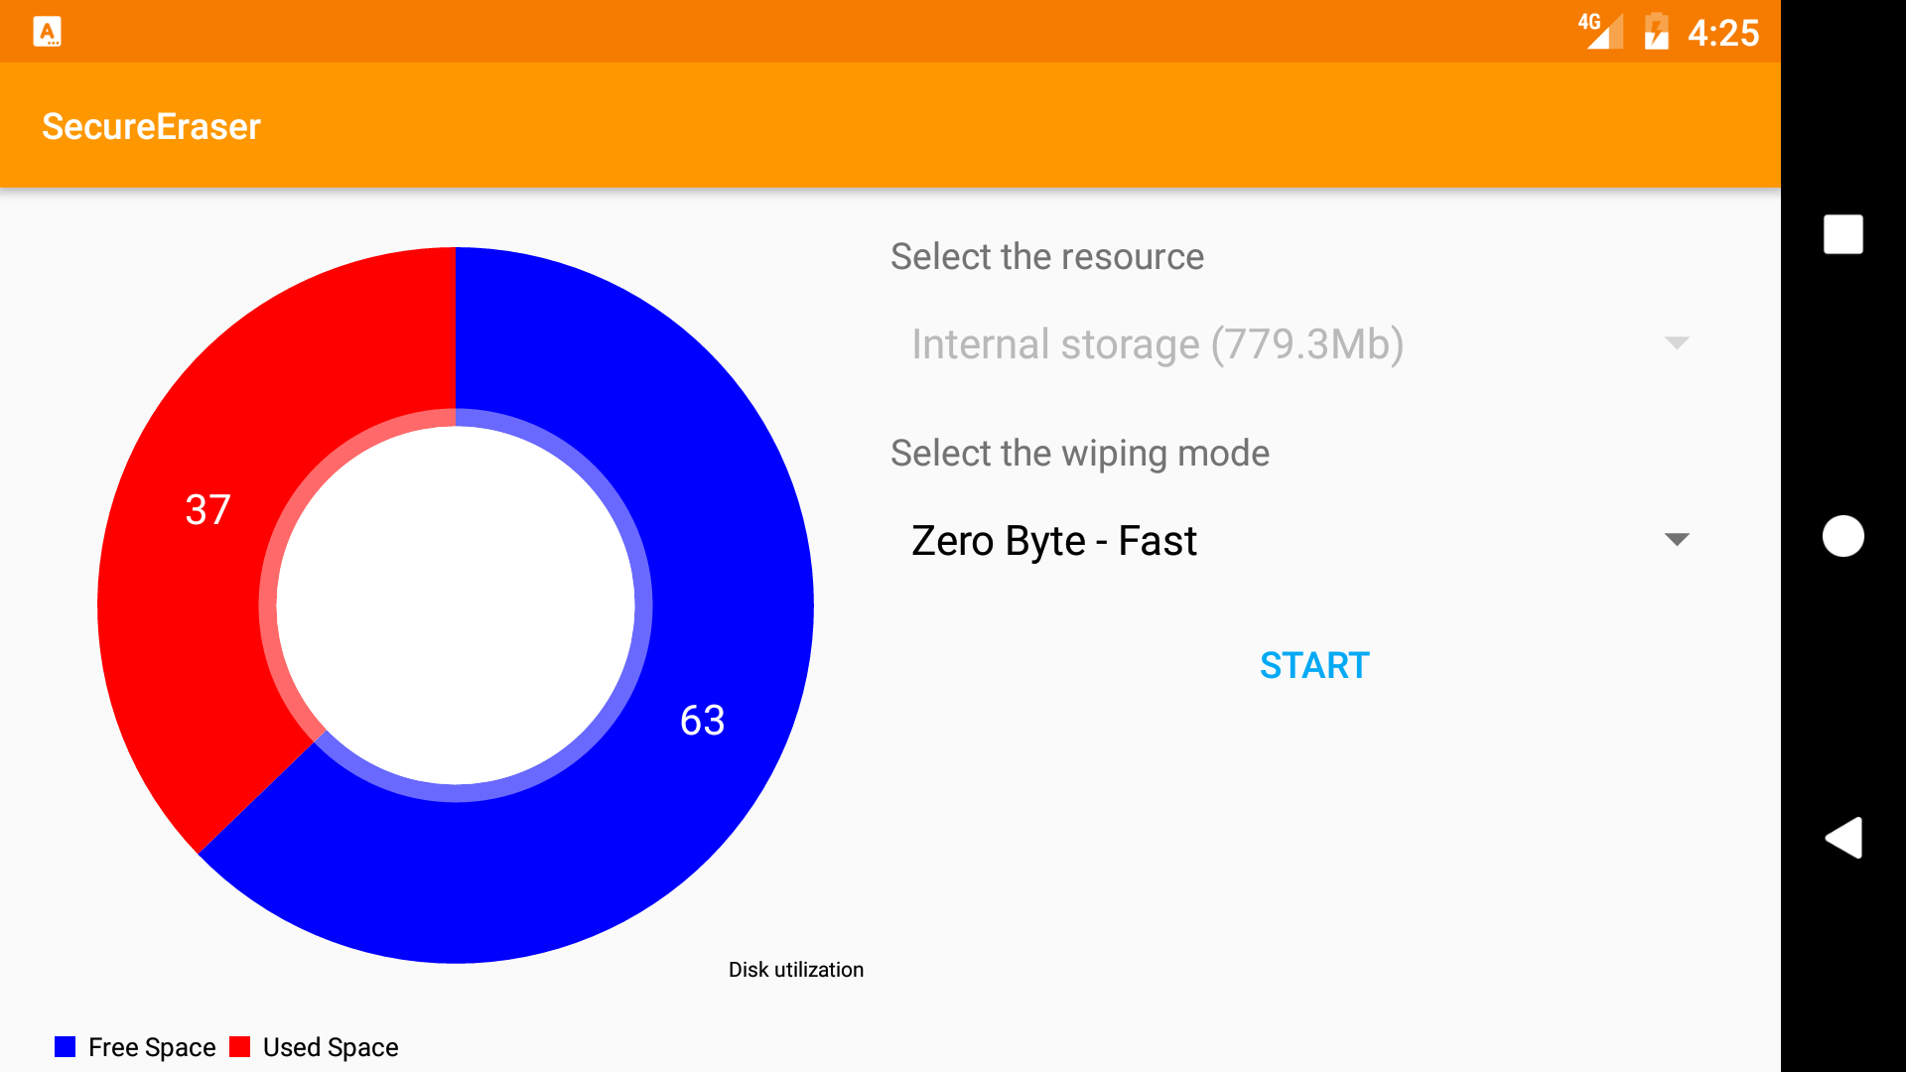Open the Zero Byte - Fast wiping mode dropdown
1906x1072 pixels.
1054,541
